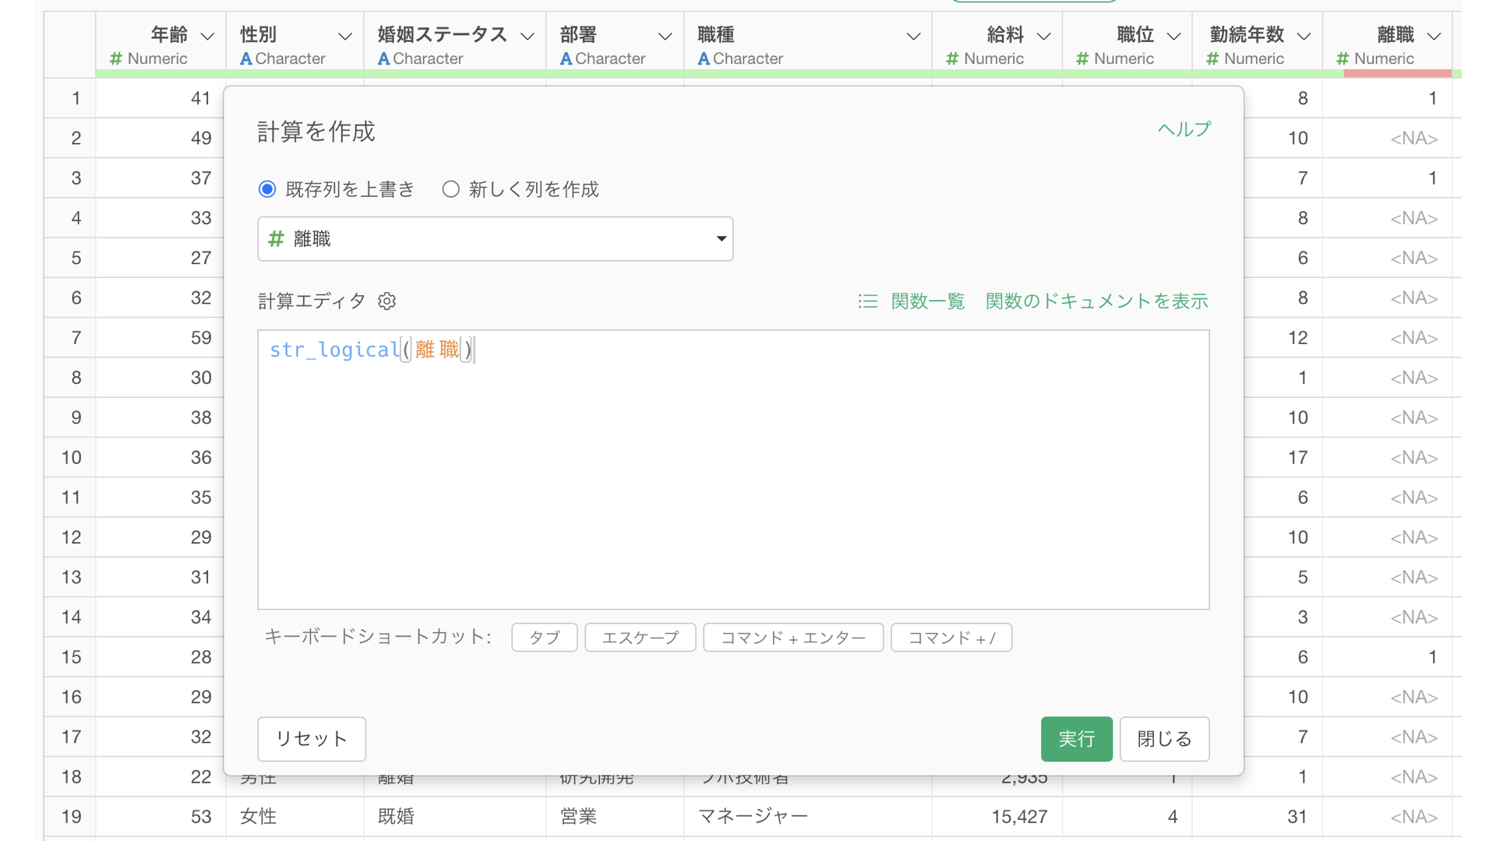Select 既存列を上書き radio option
Viewport: 1496px width, 841px height.
(x=267, y=189)
